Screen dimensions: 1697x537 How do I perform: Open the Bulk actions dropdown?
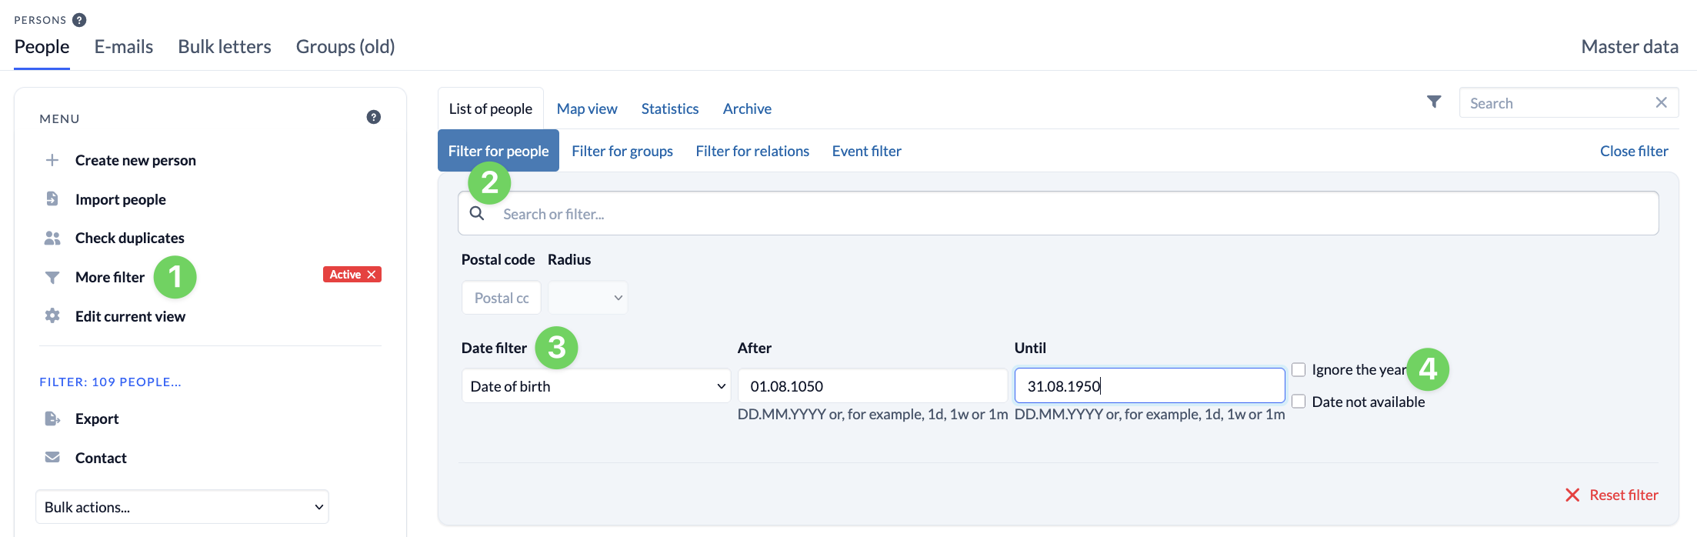click(182, 507)
